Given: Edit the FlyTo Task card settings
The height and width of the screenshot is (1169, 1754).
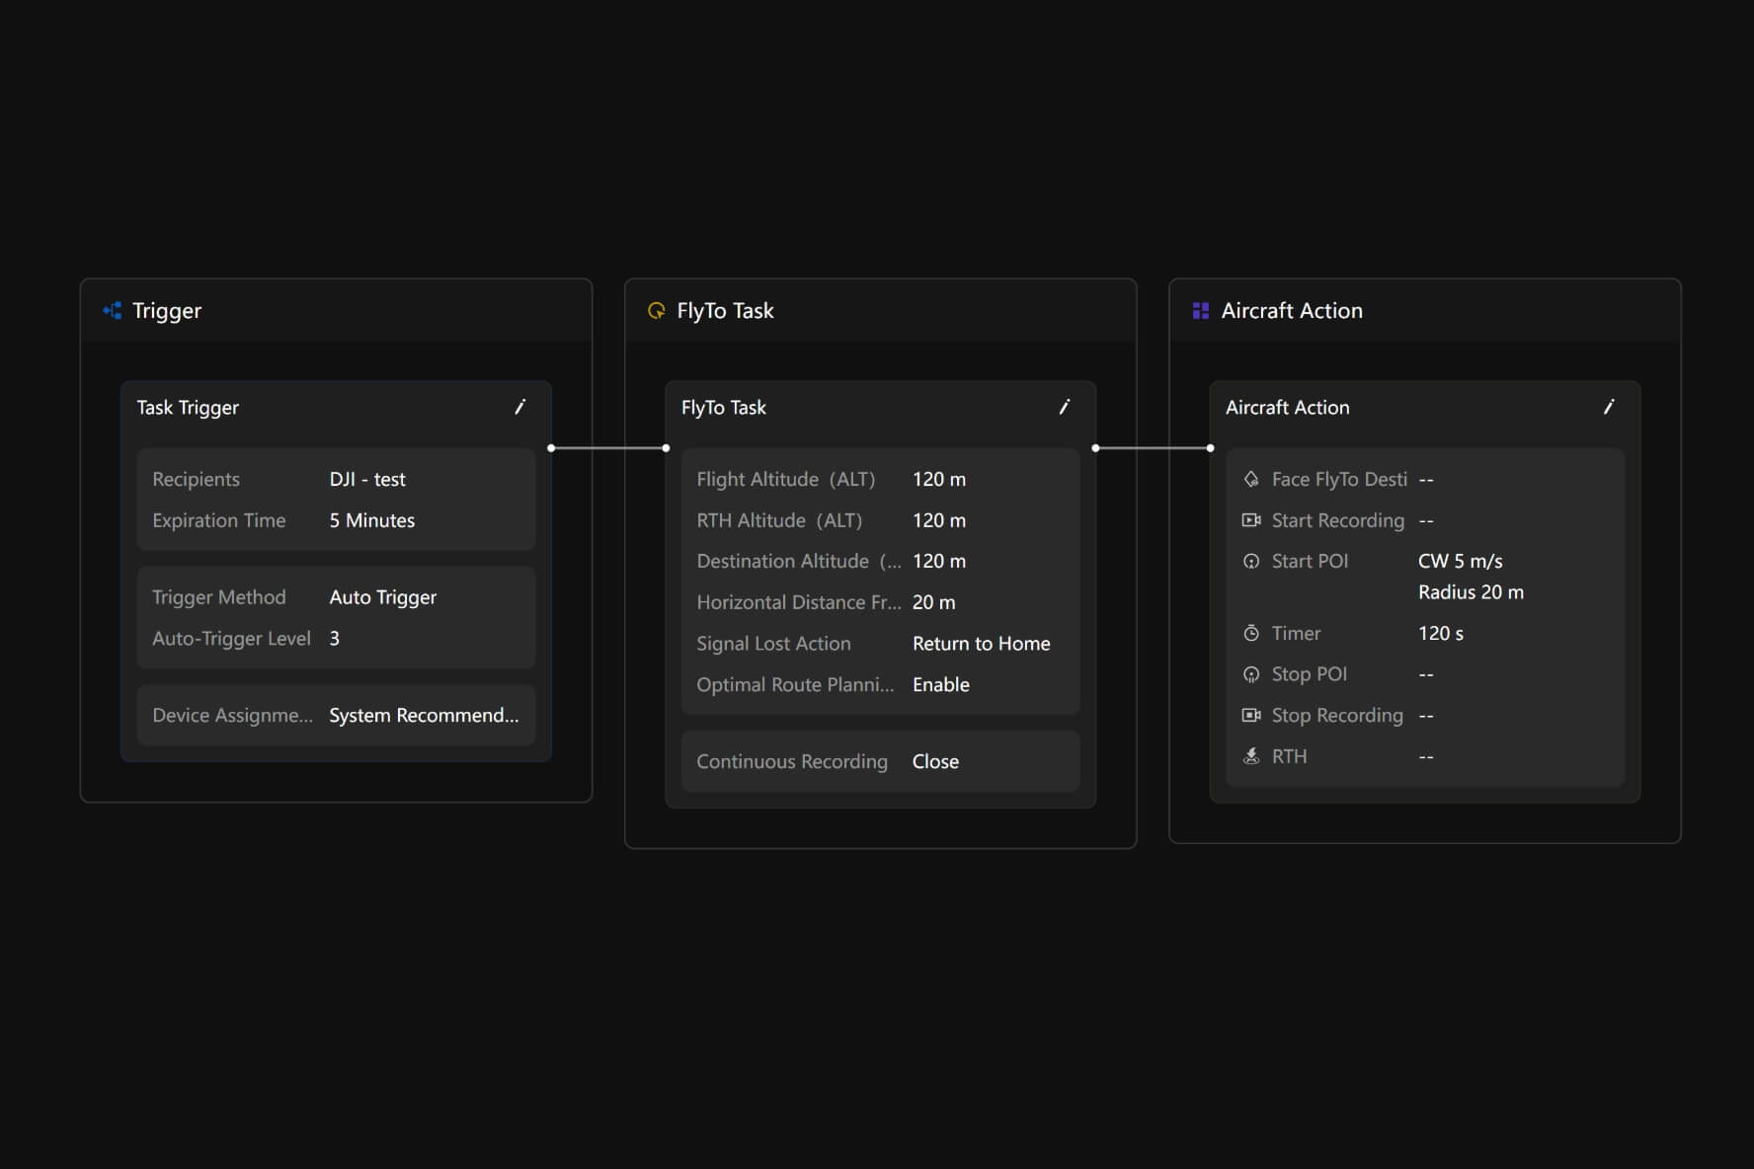Looking at the screenshot, I should pos(1064,407).
